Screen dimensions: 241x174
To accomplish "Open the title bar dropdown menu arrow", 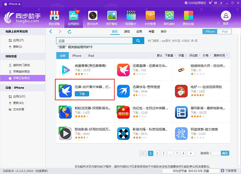I will [x=221, y=3].
